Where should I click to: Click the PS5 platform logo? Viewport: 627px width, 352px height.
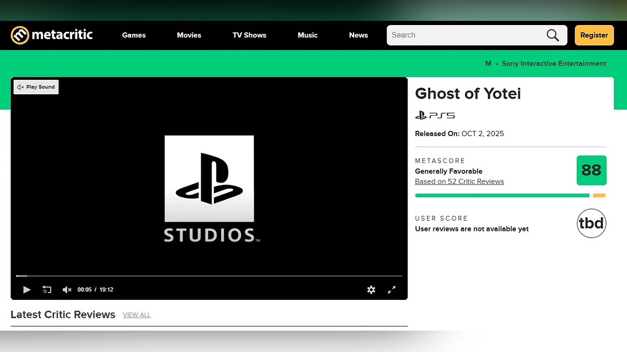pos(435,115)
